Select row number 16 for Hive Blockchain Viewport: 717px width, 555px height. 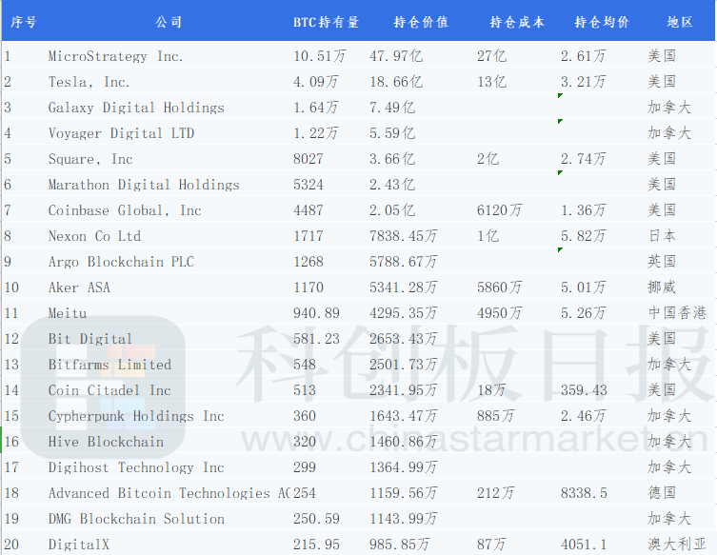(11, 442)
